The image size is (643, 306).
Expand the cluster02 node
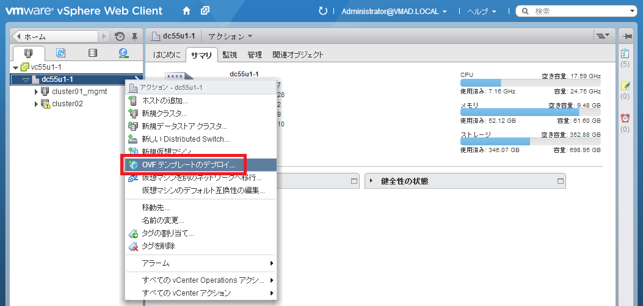(37, 104)
